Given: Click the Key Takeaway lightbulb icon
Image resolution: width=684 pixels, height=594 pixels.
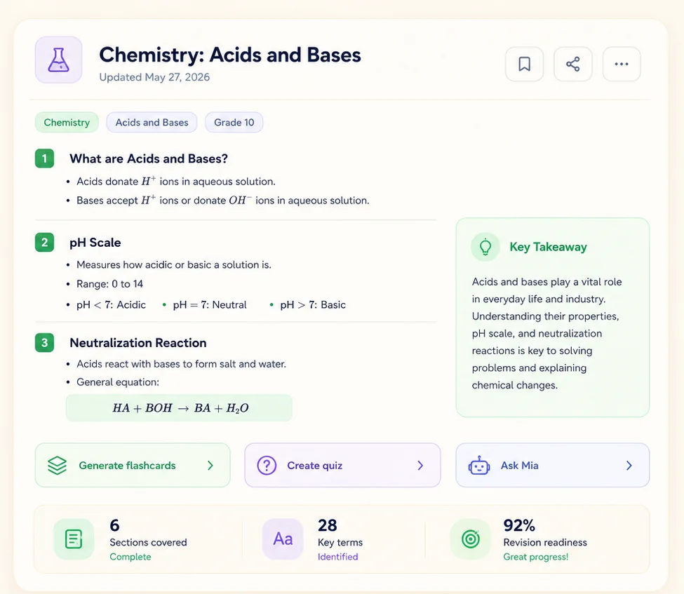Looking at the screenshot, I should (485, 247).
